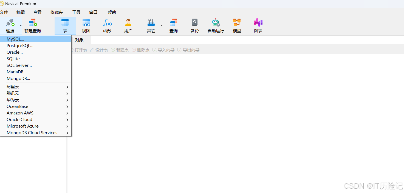
Task: Click the New Query (新建查询) icon
Action: 33,22
